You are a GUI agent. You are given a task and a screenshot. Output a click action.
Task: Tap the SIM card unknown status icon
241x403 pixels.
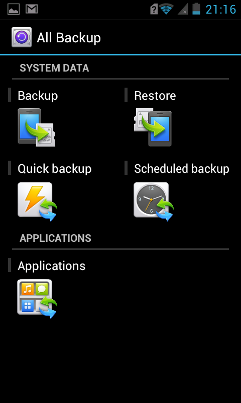point(154,10)
